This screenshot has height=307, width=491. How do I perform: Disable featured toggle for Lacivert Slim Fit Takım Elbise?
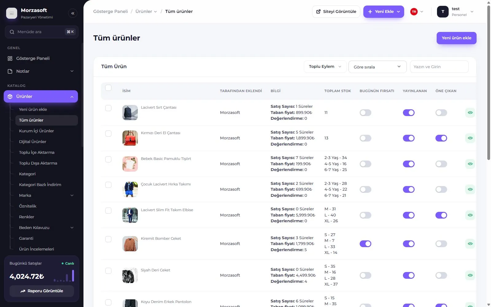(x=441, y=215)
